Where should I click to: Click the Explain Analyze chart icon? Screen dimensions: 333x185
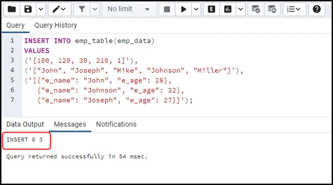[228, 9]
